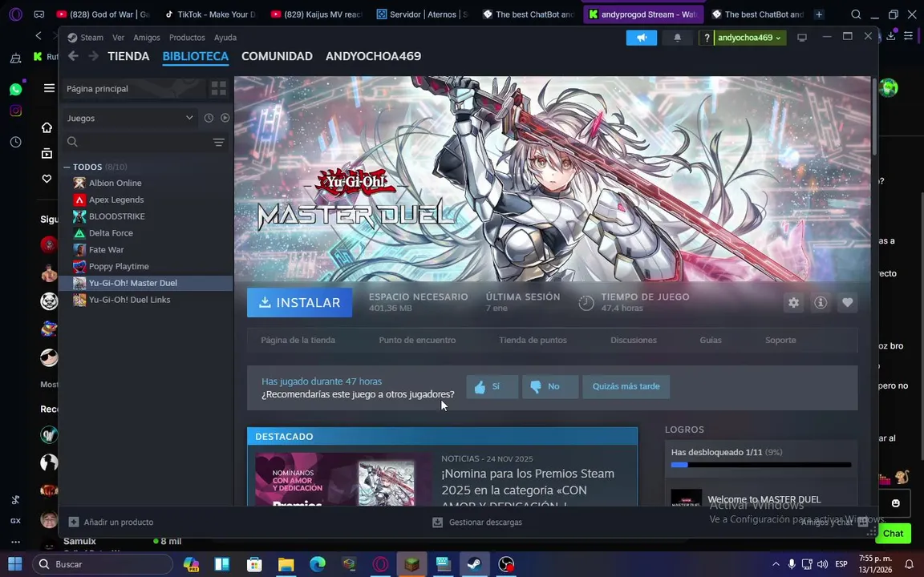Open Soporte link
The height and width of the screenshot is (577, 924).
tap(780, 341)
